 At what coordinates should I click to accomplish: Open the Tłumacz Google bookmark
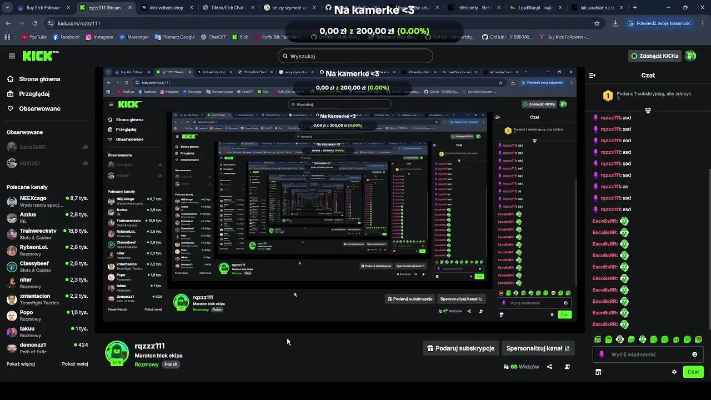point(175,37)
